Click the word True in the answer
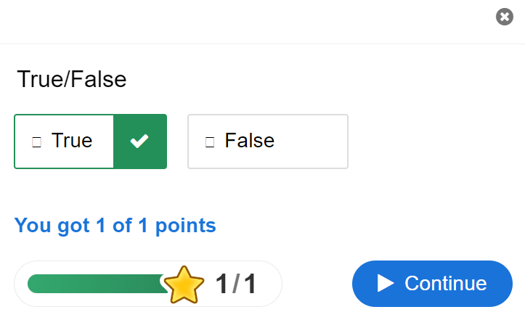This screenshot has width=525, height=328. coord(72,141)
